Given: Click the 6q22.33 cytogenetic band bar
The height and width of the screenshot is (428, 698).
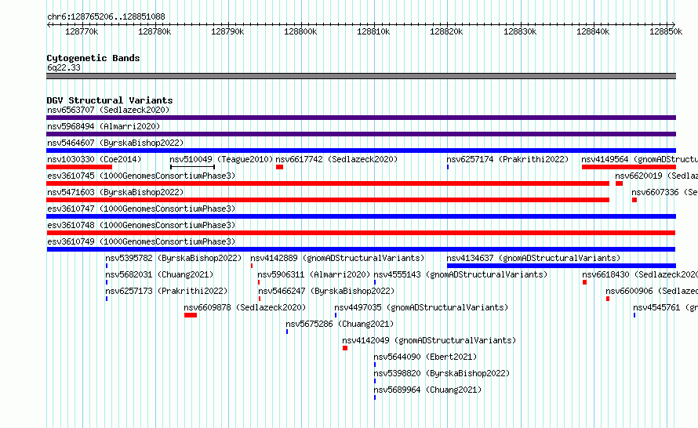Looking at the screenshot, I should (361, 76).
